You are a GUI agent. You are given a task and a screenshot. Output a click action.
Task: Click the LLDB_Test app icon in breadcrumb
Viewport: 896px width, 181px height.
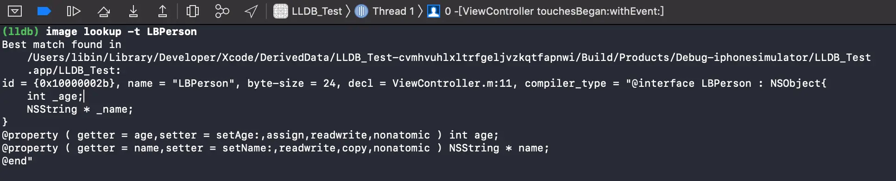pyautogui.click(x=280, y=11)
